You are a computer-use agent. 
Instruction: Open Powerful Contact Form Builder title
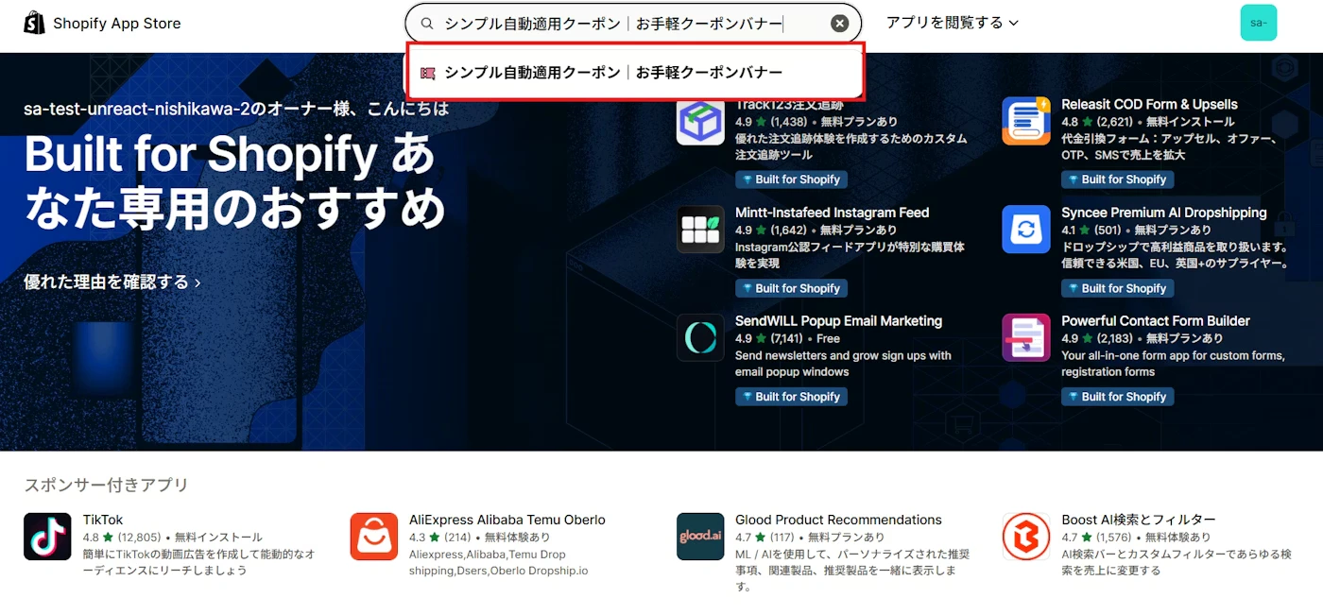coord(1156,321)
